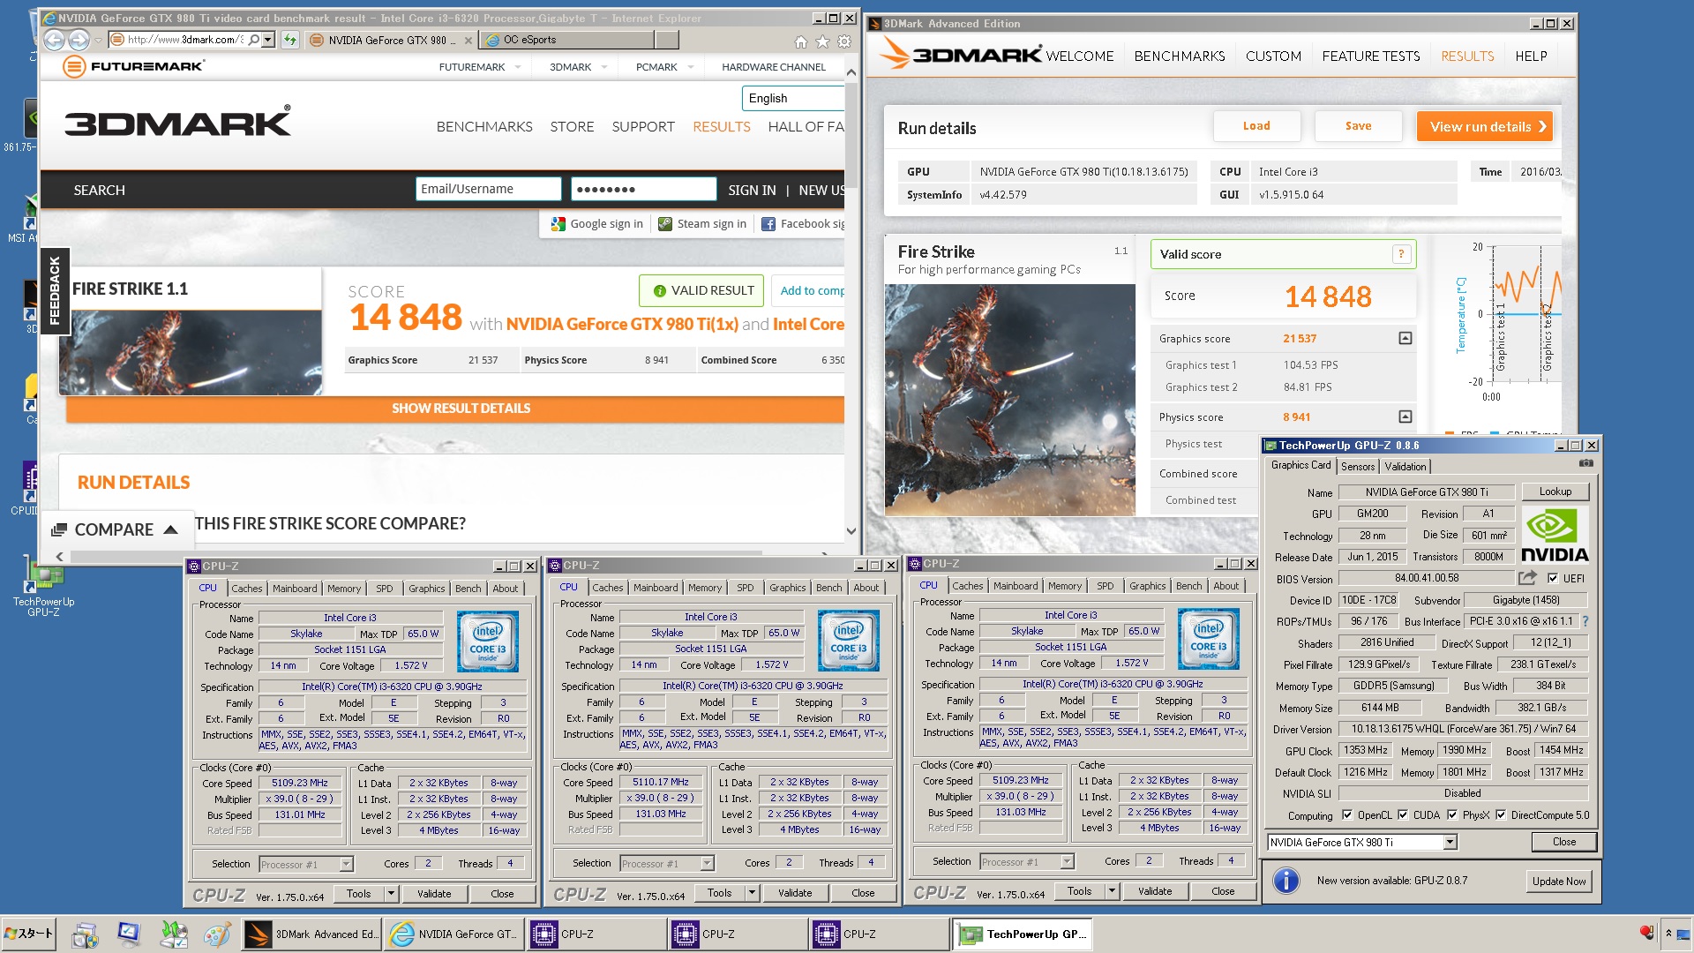
Task: Click Email/Username input field
Action: tap(488, 189)
